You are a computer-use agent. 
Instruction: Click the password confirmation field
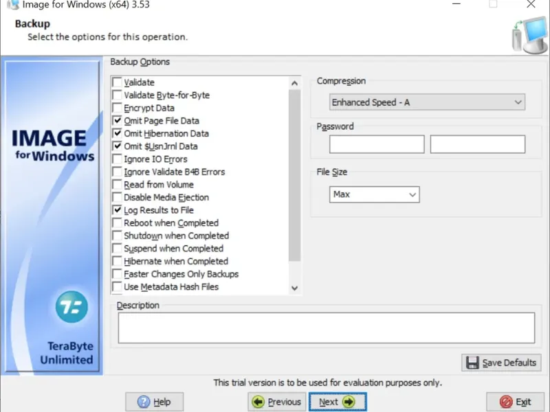point(478,144)
